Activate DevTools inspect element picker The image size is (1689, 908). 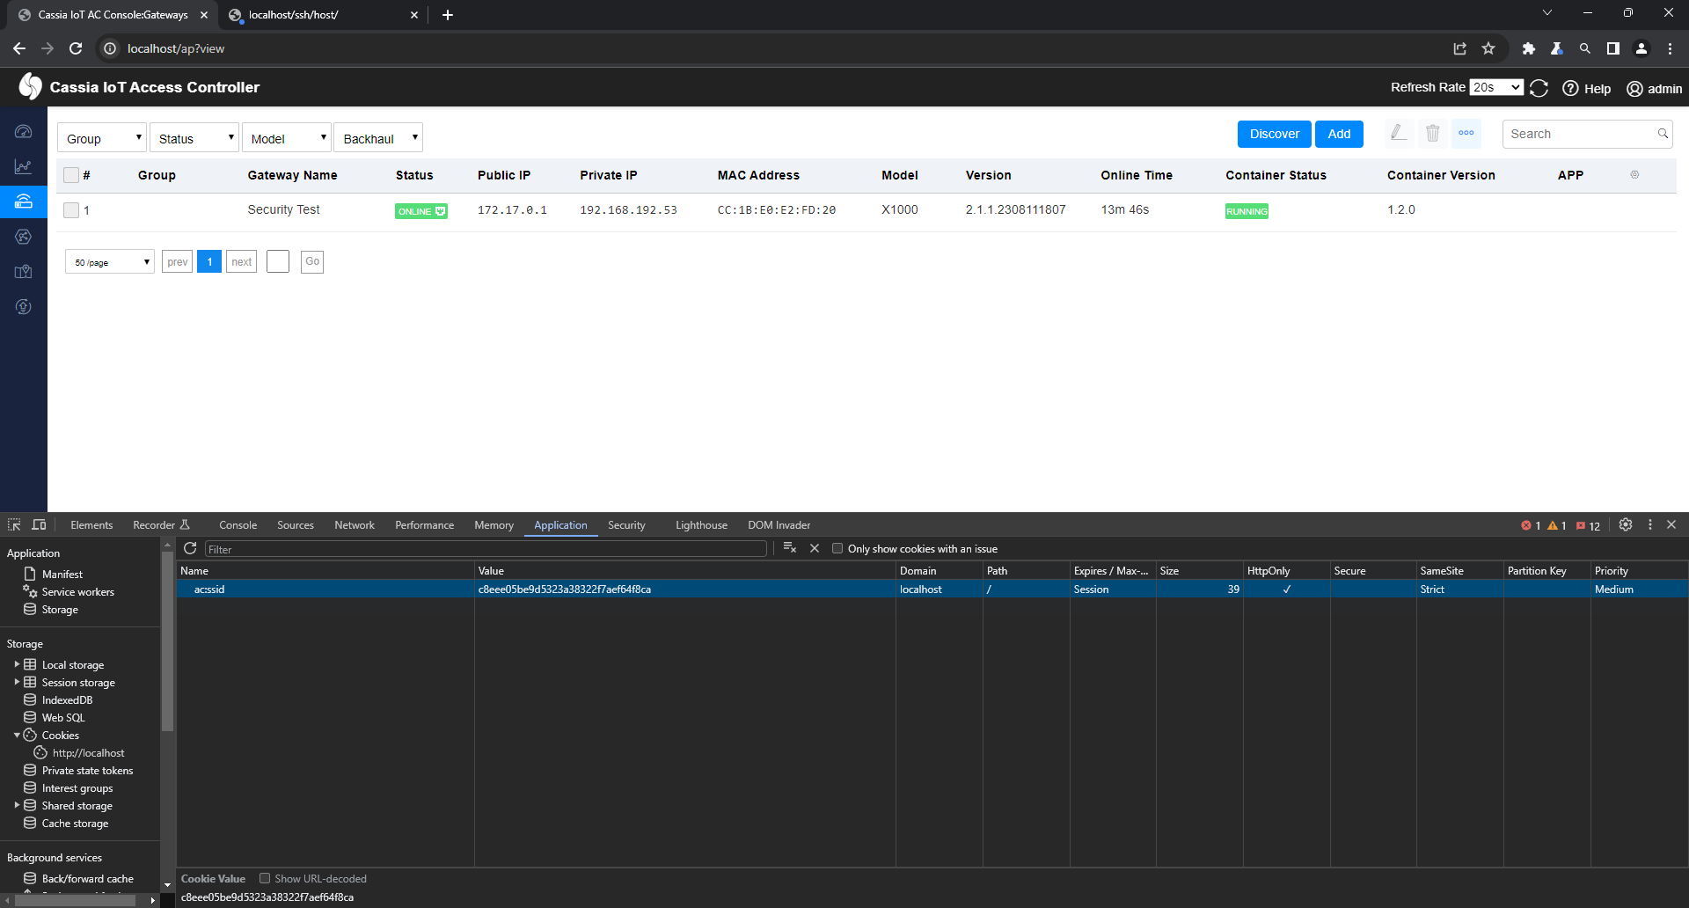[14, 525]
